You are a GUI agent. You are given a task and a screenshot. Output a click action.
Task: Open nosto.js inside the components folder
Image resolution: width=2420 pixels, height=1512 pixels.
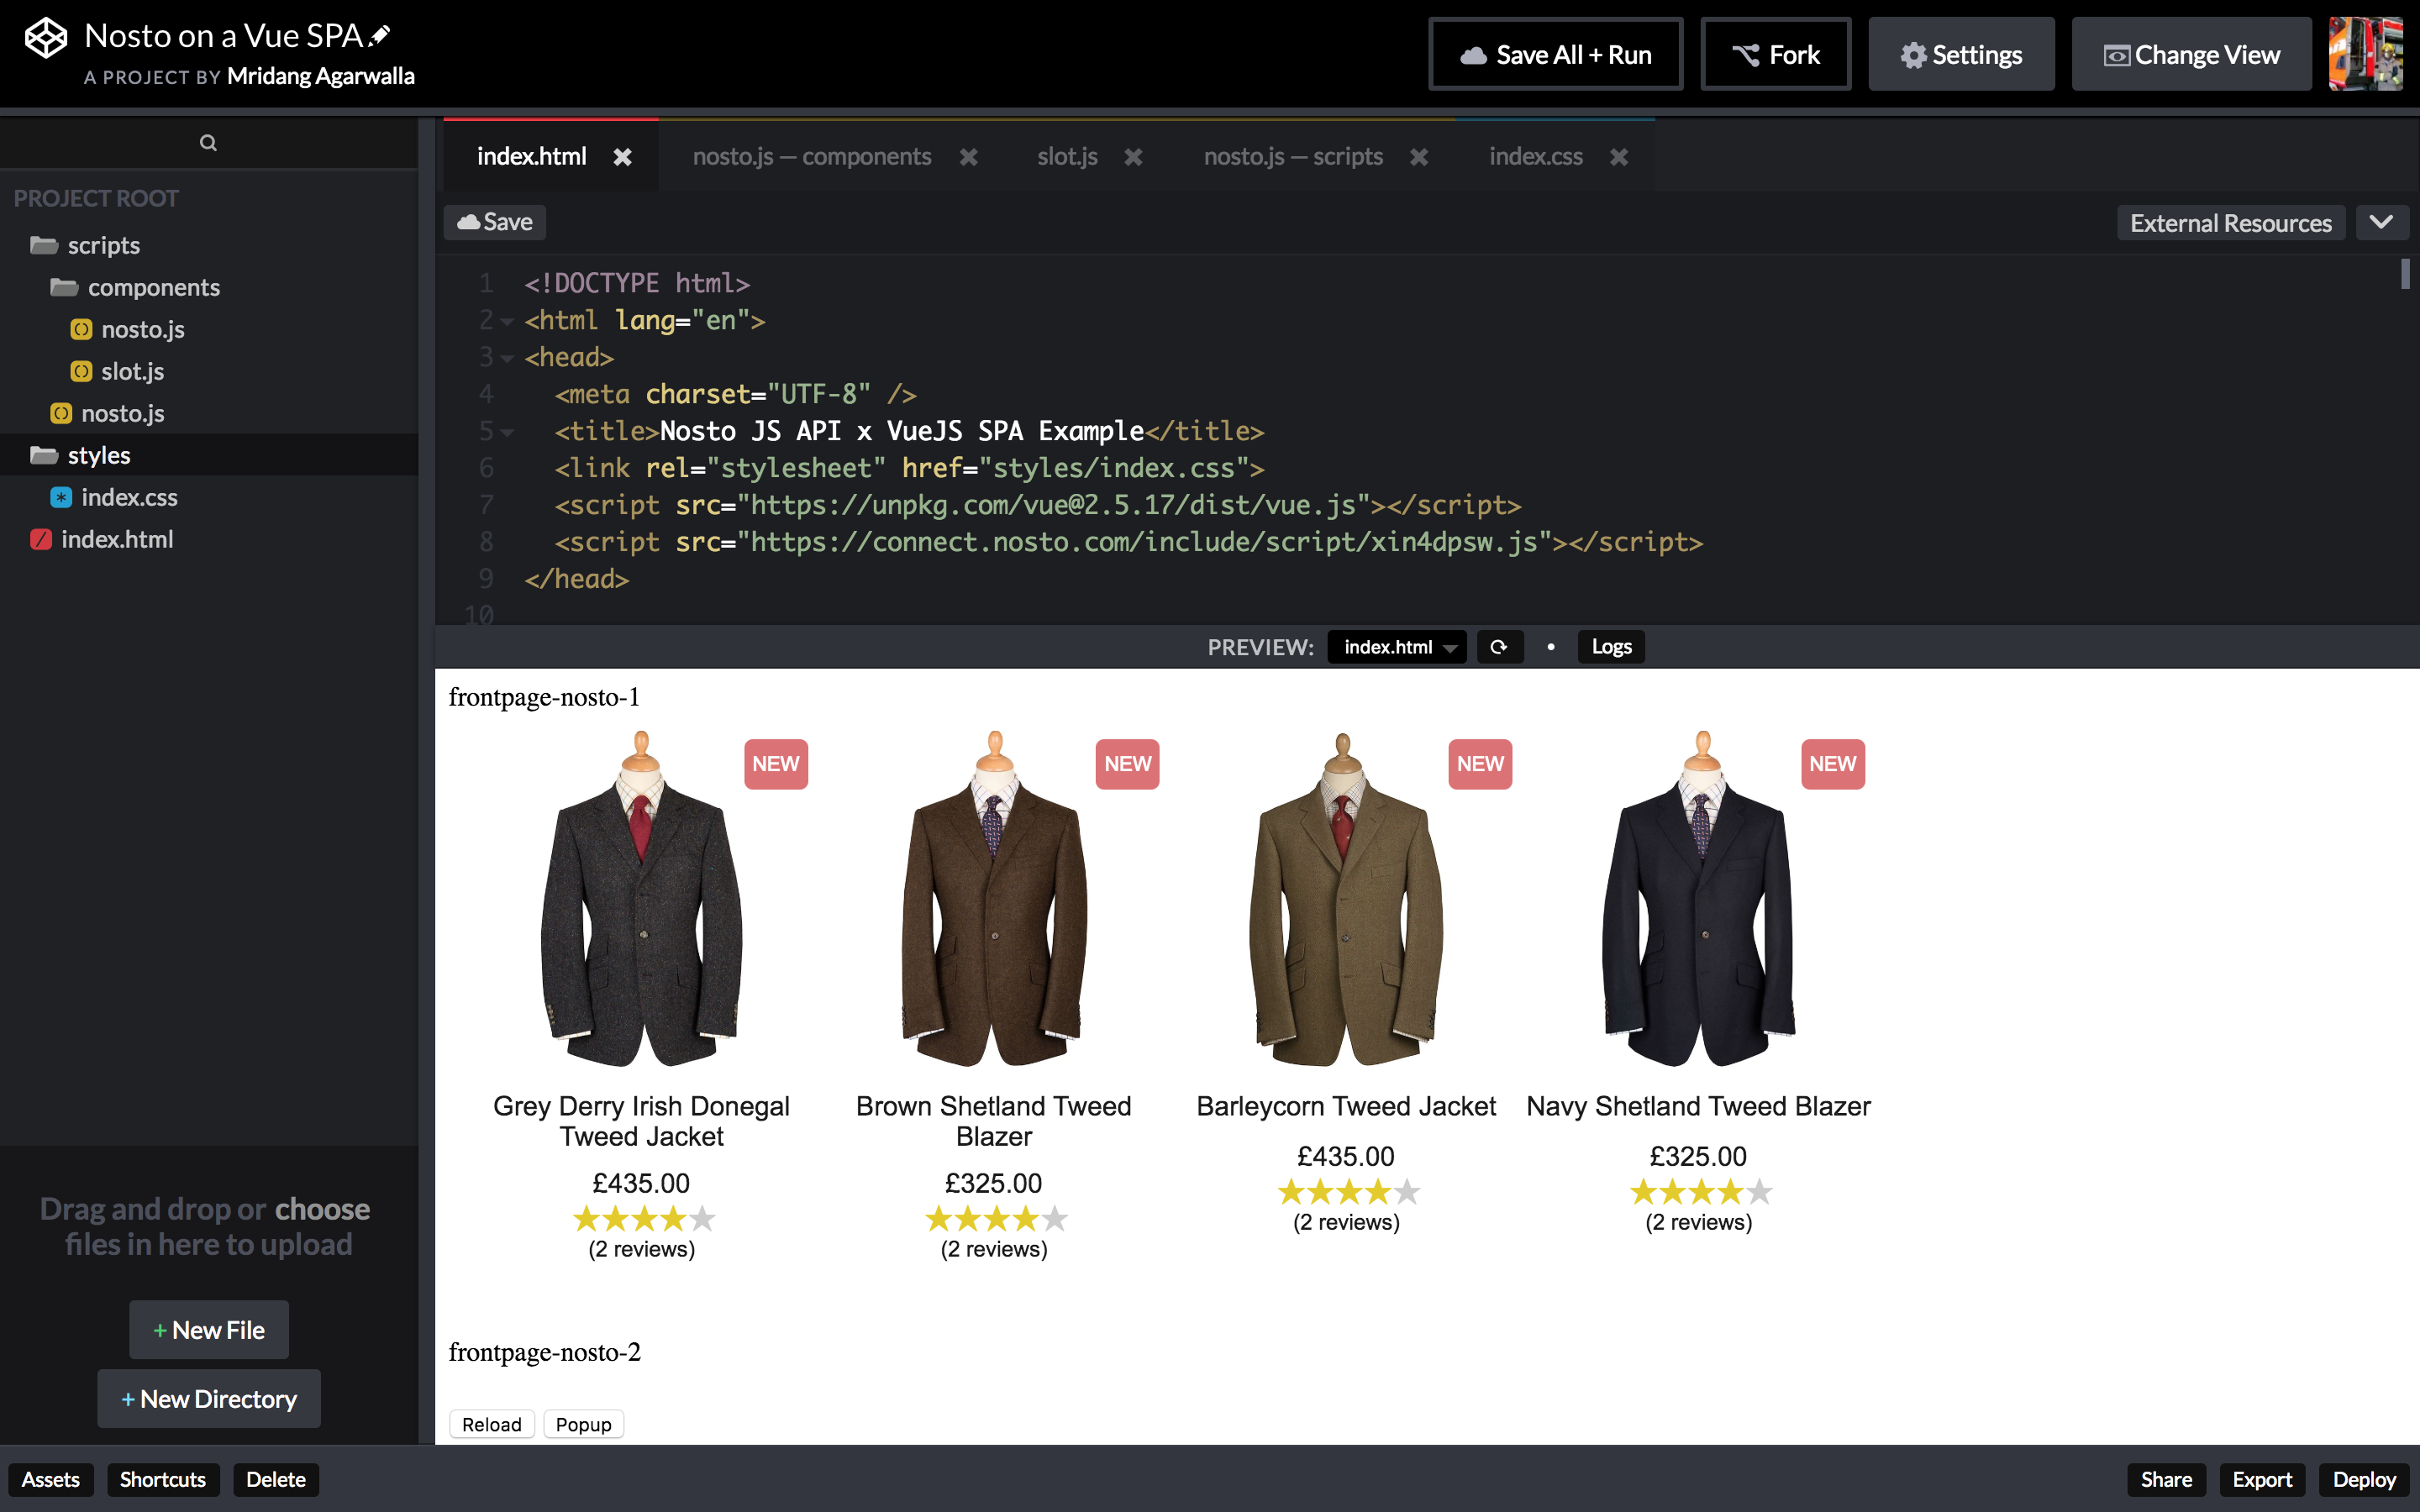point(128,329)
